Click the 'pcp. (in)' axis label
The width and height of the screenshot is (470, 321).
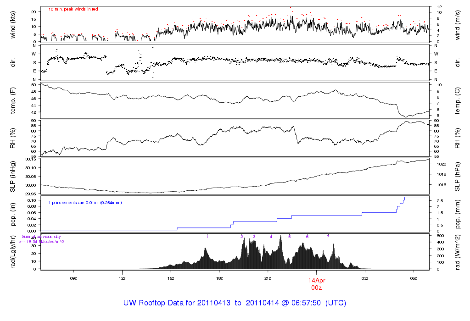coord(12,215)
